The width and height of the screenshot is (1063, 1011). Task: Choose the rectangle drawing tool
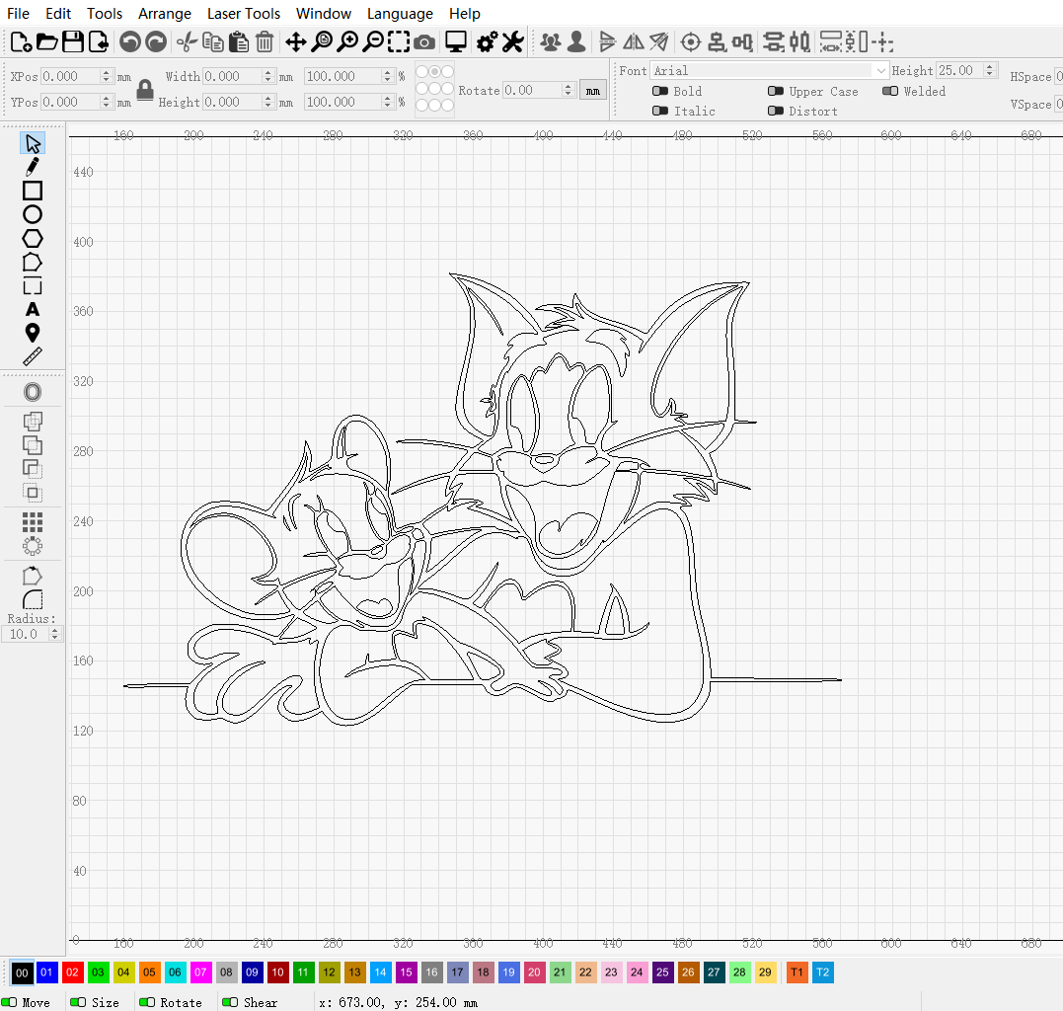[33, 190]
